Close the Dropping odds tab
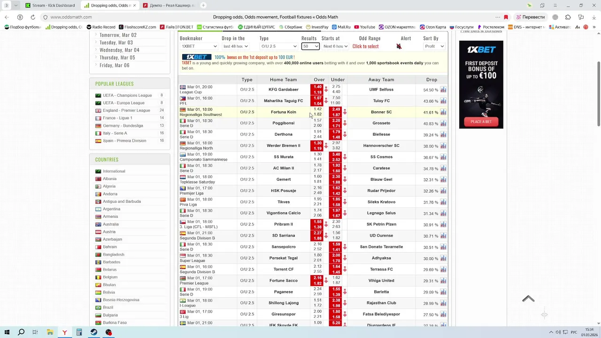This screenshot has width=601, height=338. (x=135, y=6)
